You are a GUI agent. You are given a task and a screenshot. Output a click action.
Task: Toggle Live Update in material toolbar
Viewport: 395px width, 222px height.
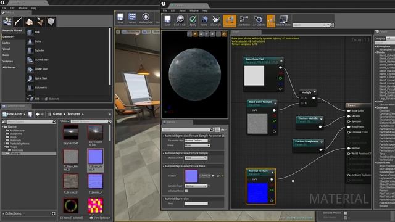tap(258, 20)
